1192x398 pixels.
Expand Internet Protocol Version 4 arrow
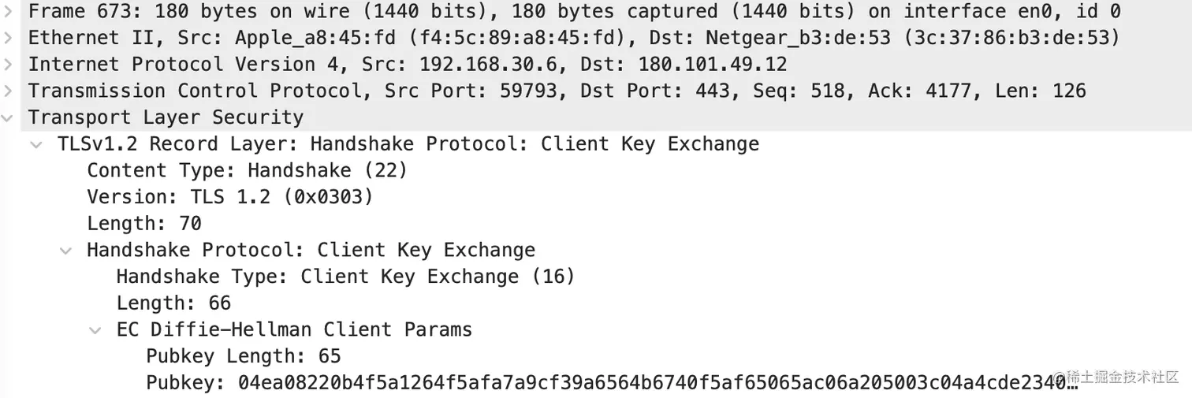coord(7,64)
